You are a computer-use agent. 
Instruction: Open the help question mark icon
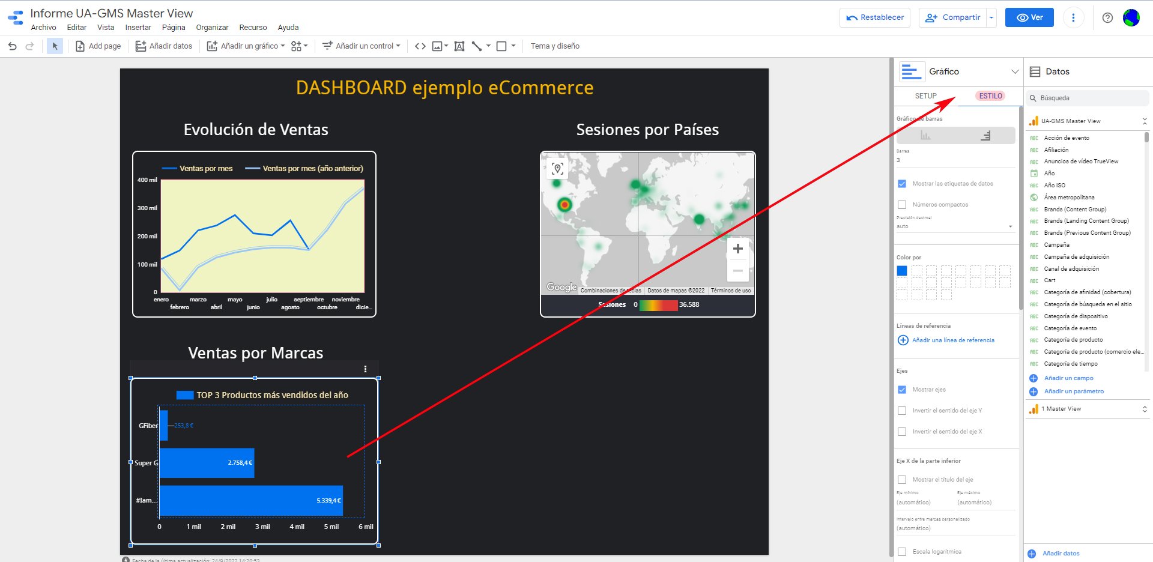(1107, 17)
